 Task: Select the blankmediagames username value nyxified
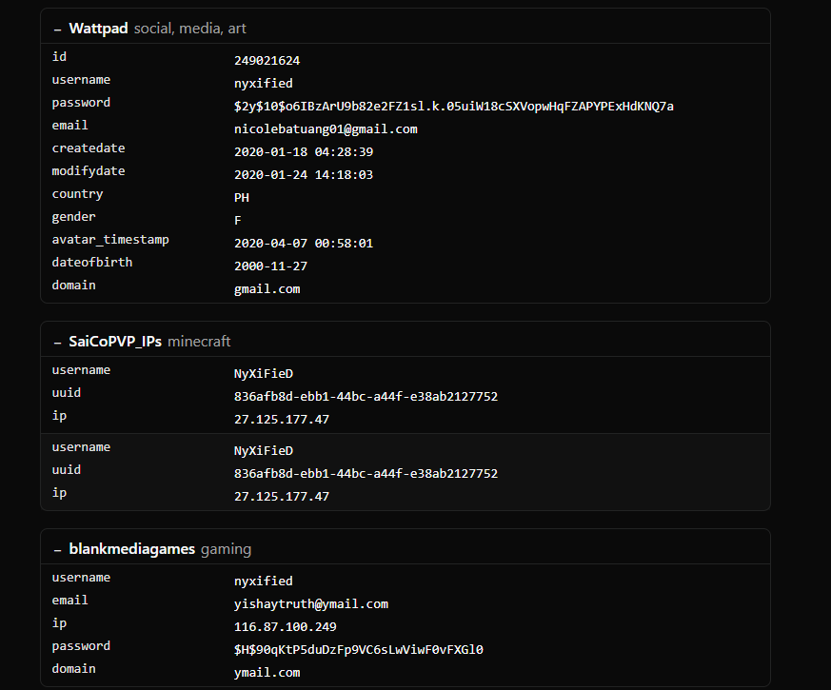[264, 582]
